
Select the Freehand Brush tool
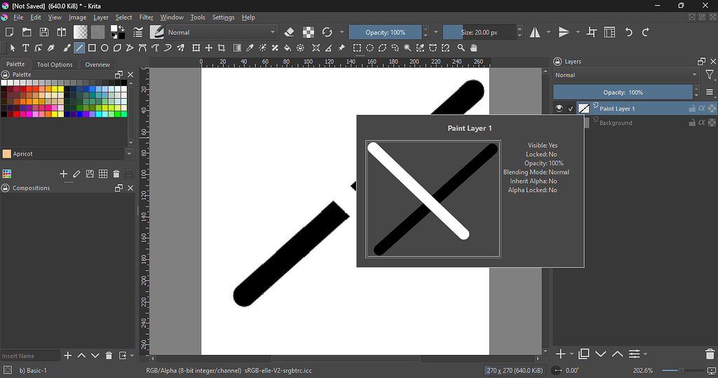pyautogui.click(x=67, y=48)
